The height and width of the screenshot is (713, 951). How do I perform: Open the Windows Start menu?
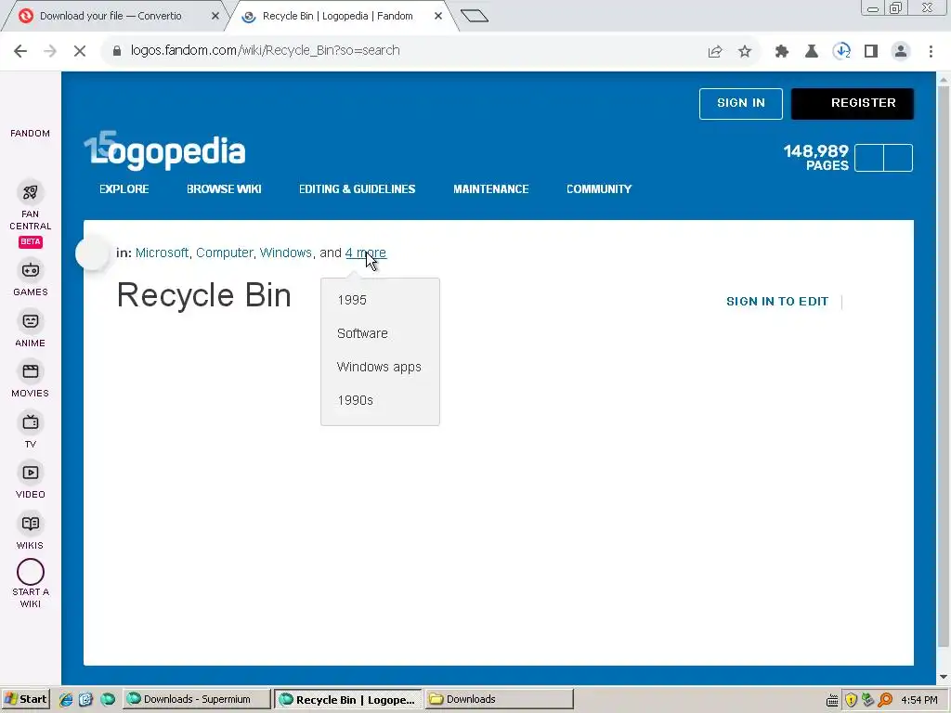click(x=25, y=700)
